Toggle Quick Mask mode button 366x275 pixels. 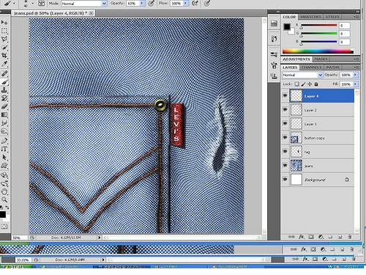point(4,227)
